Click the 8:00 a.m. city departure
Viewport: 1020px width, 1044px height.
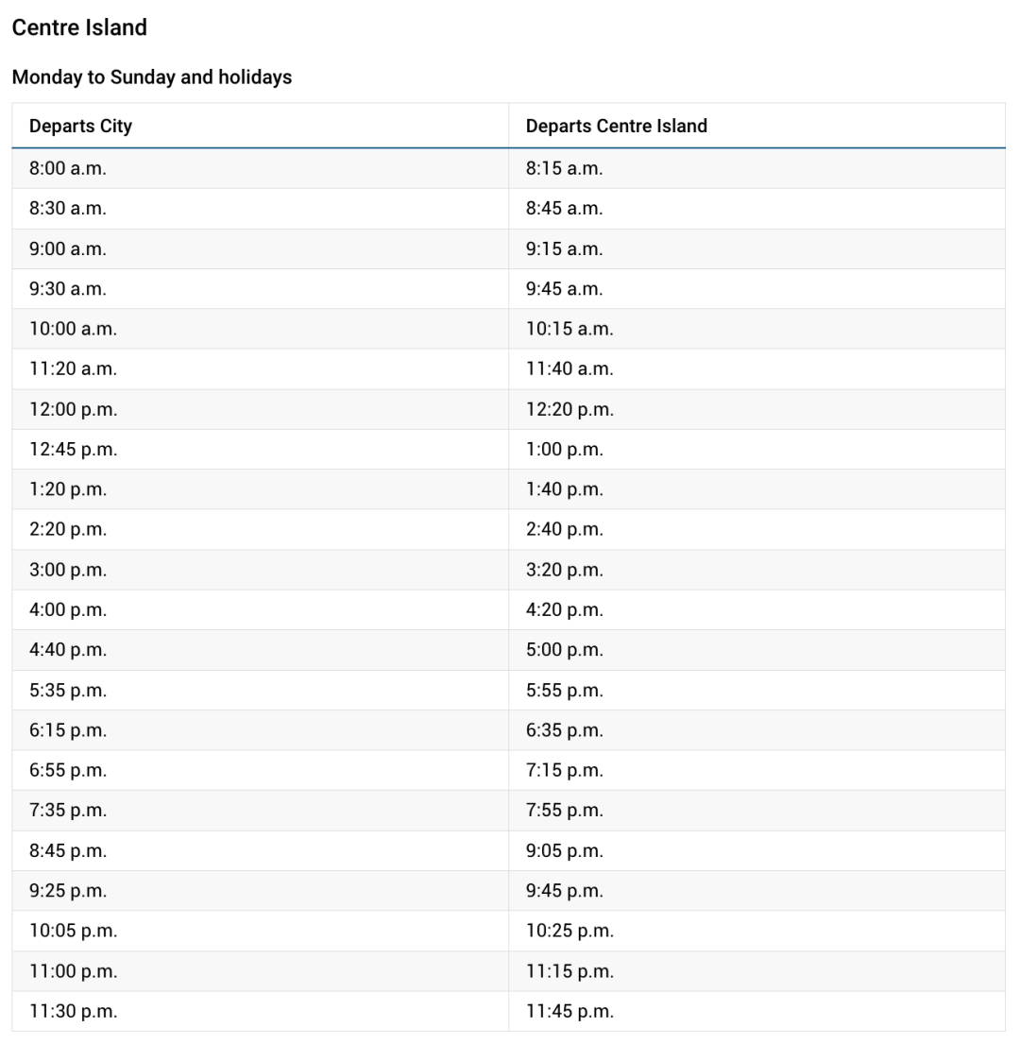click(68, 168)
